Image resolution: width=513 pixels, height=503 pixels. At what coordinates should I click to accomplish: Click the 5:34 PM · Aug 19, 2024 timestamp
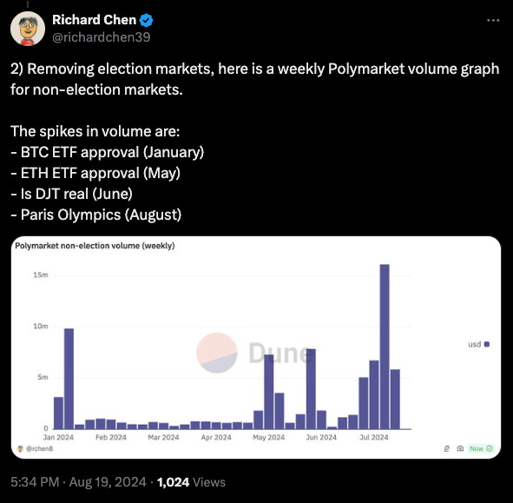[78, 482]
